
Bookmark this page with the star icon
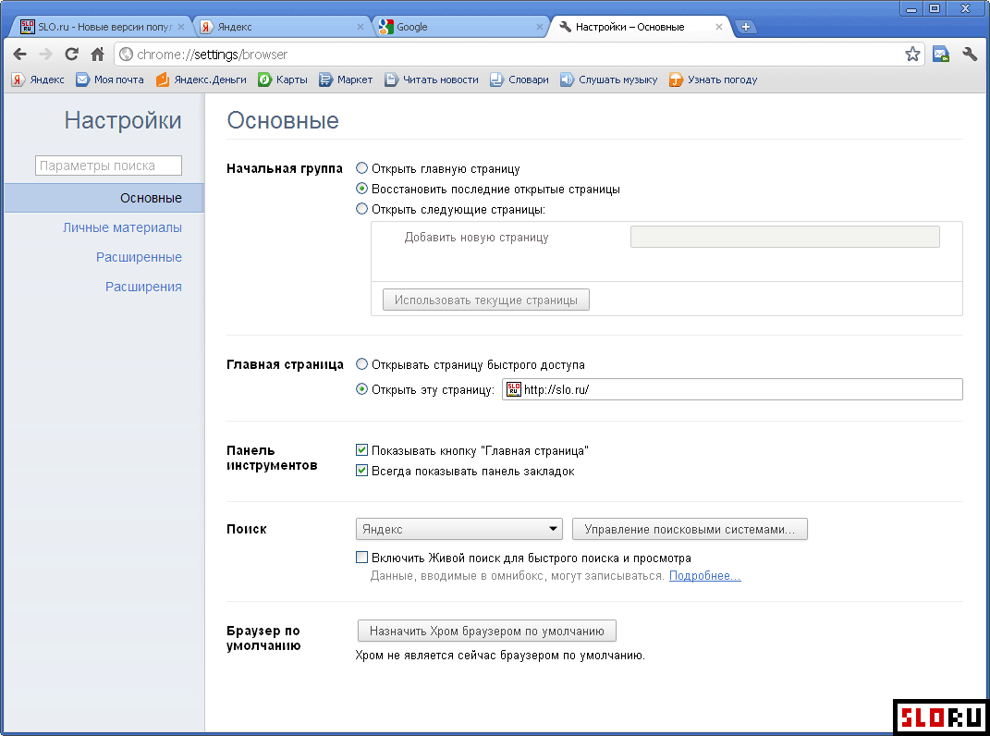click(x=912, y=55)
